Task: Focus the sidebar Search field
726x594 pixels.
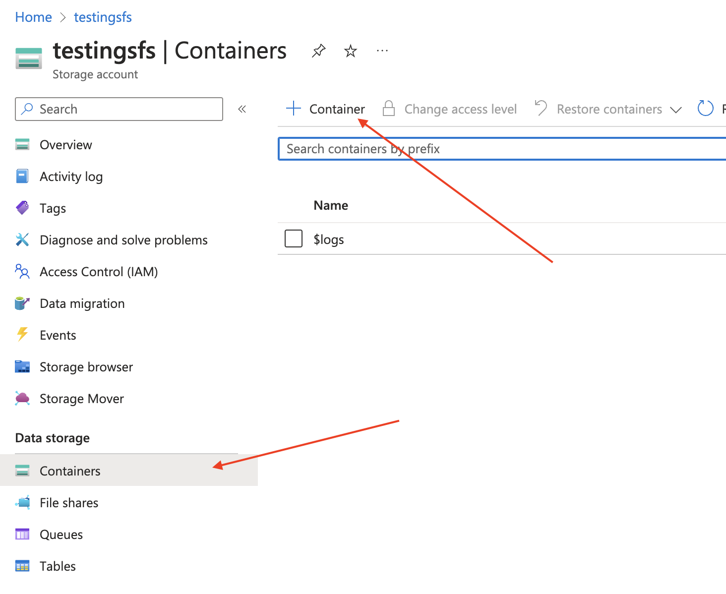Action: point(119,109)
